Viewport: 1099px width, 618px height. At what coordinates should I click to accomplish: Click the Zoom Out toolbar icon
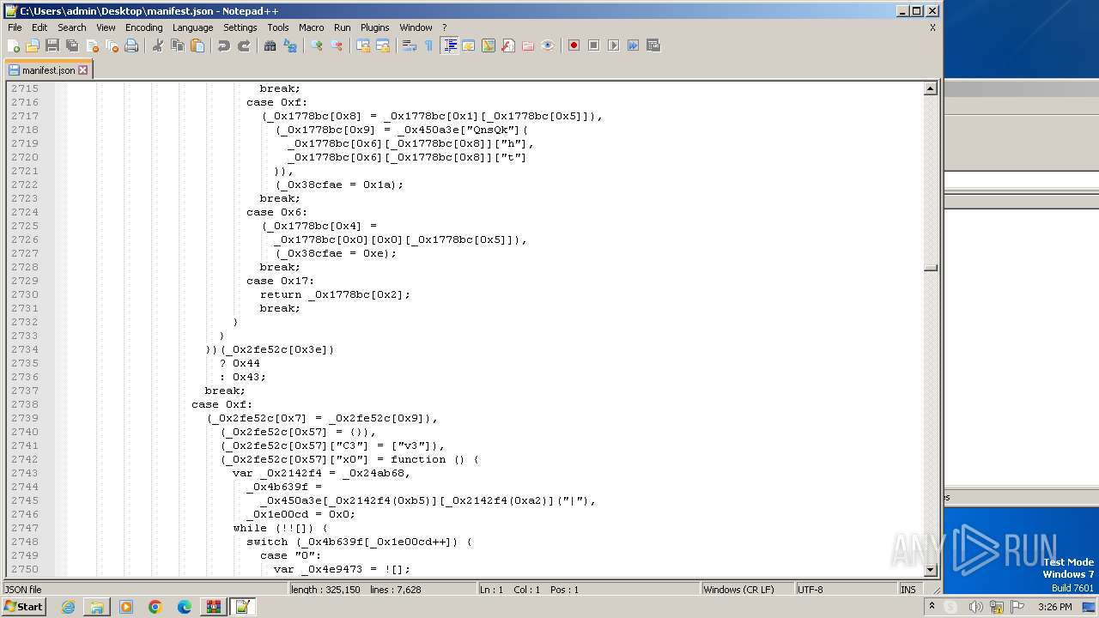point(337,45)
